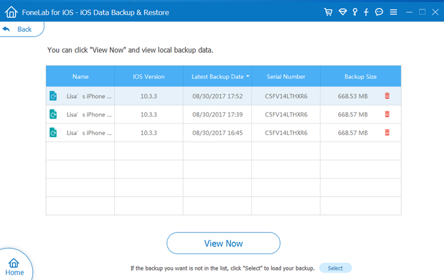The image size is (444, 280).
Task: Sort by the Name column header
Action: [x=81, y=76]
